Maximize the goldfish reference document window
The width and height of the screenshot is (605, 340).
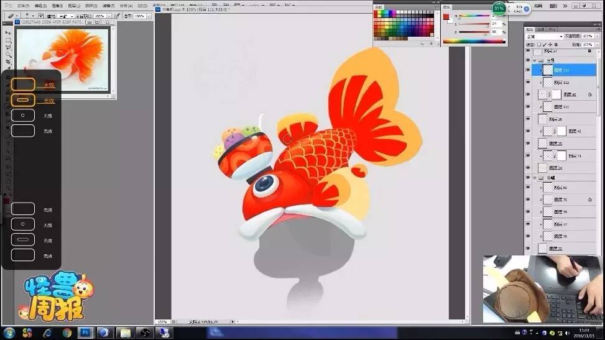pos(98,22)
